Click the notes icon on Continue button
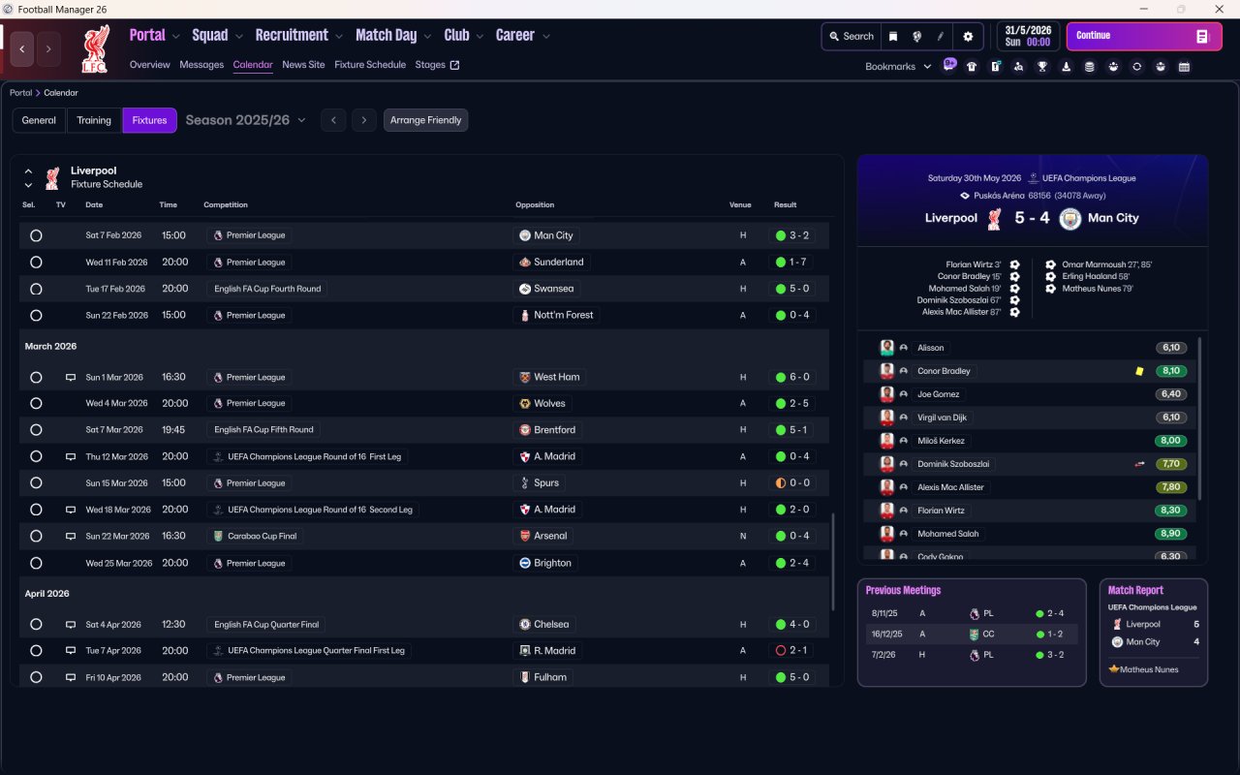Screen dimensions: 1240x775 pyautogui.click(x=1202, y=37)
